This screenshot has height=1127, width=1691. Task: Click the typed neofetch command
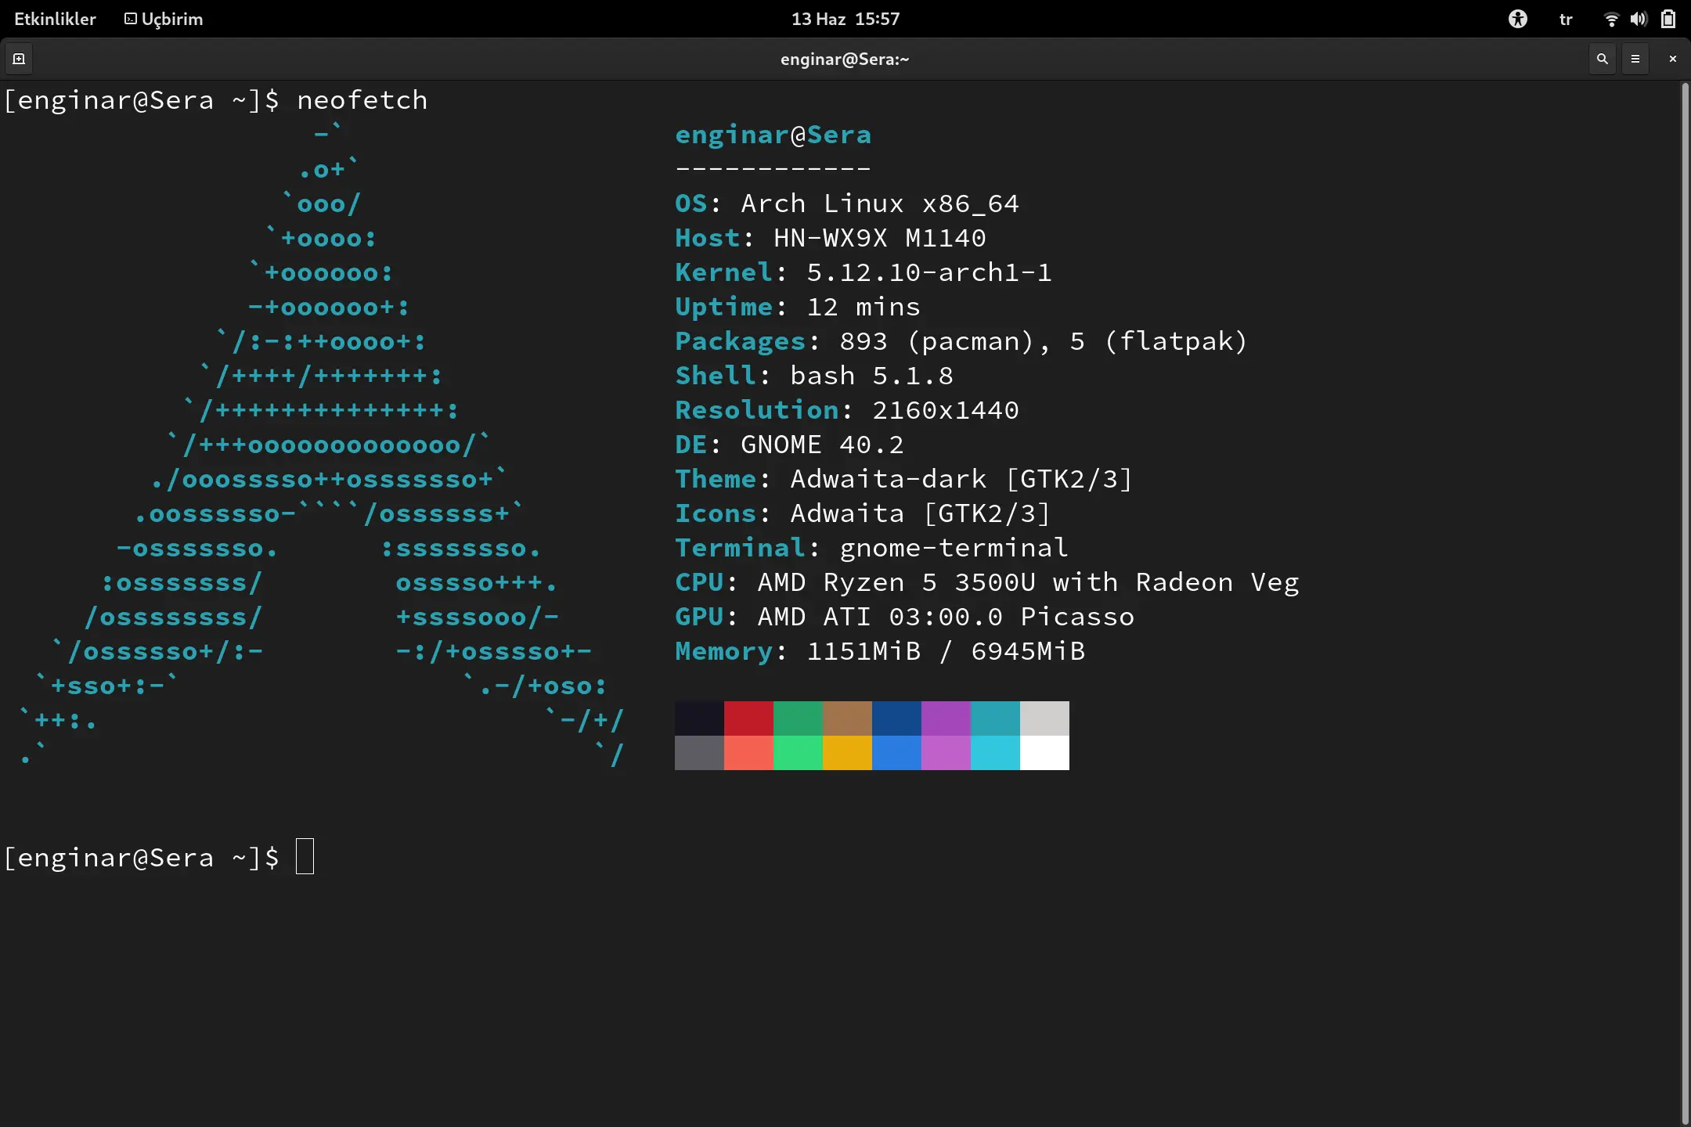click(x=362, y=101)
